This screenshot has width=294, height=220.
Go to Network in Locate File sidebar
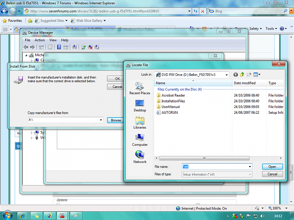pos(140,157)
